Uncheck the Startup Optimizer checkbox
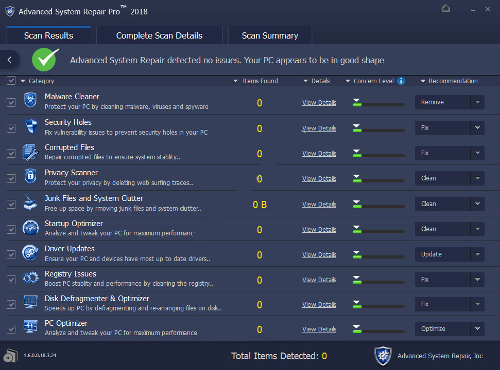The height and width of the screenshot is (370, 500). pos(11,229)
